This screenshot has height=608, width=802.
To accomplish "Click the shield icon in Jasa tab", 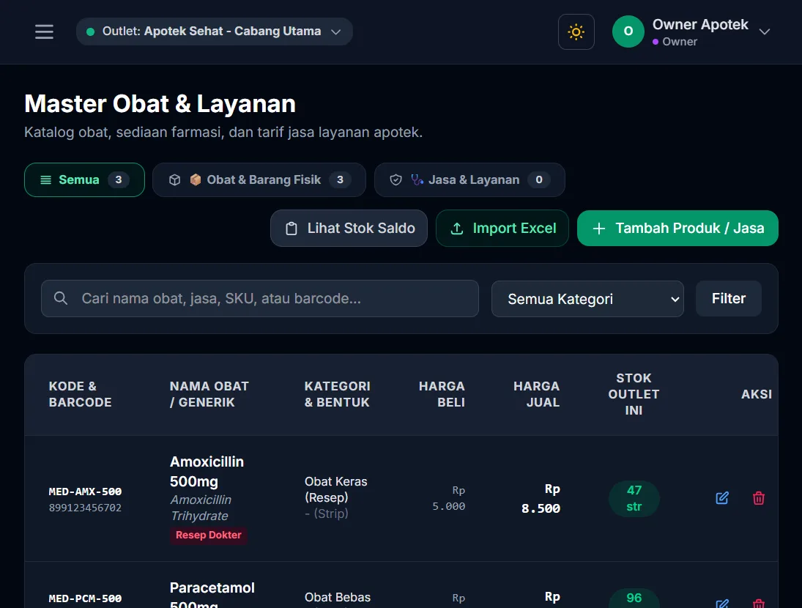I will 396,180.
